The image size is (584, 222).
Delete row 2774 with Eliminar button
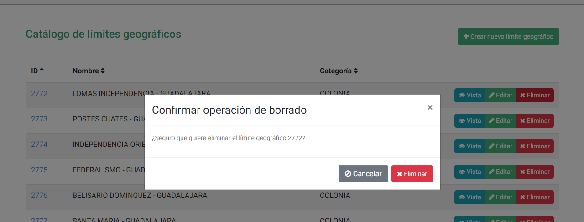coord(535,146)
